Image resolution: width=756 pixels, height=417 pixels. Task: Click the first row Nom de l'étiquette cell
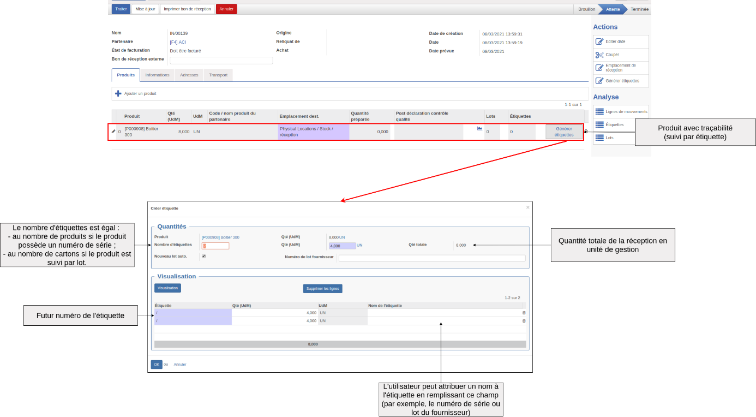pos(444,313)
